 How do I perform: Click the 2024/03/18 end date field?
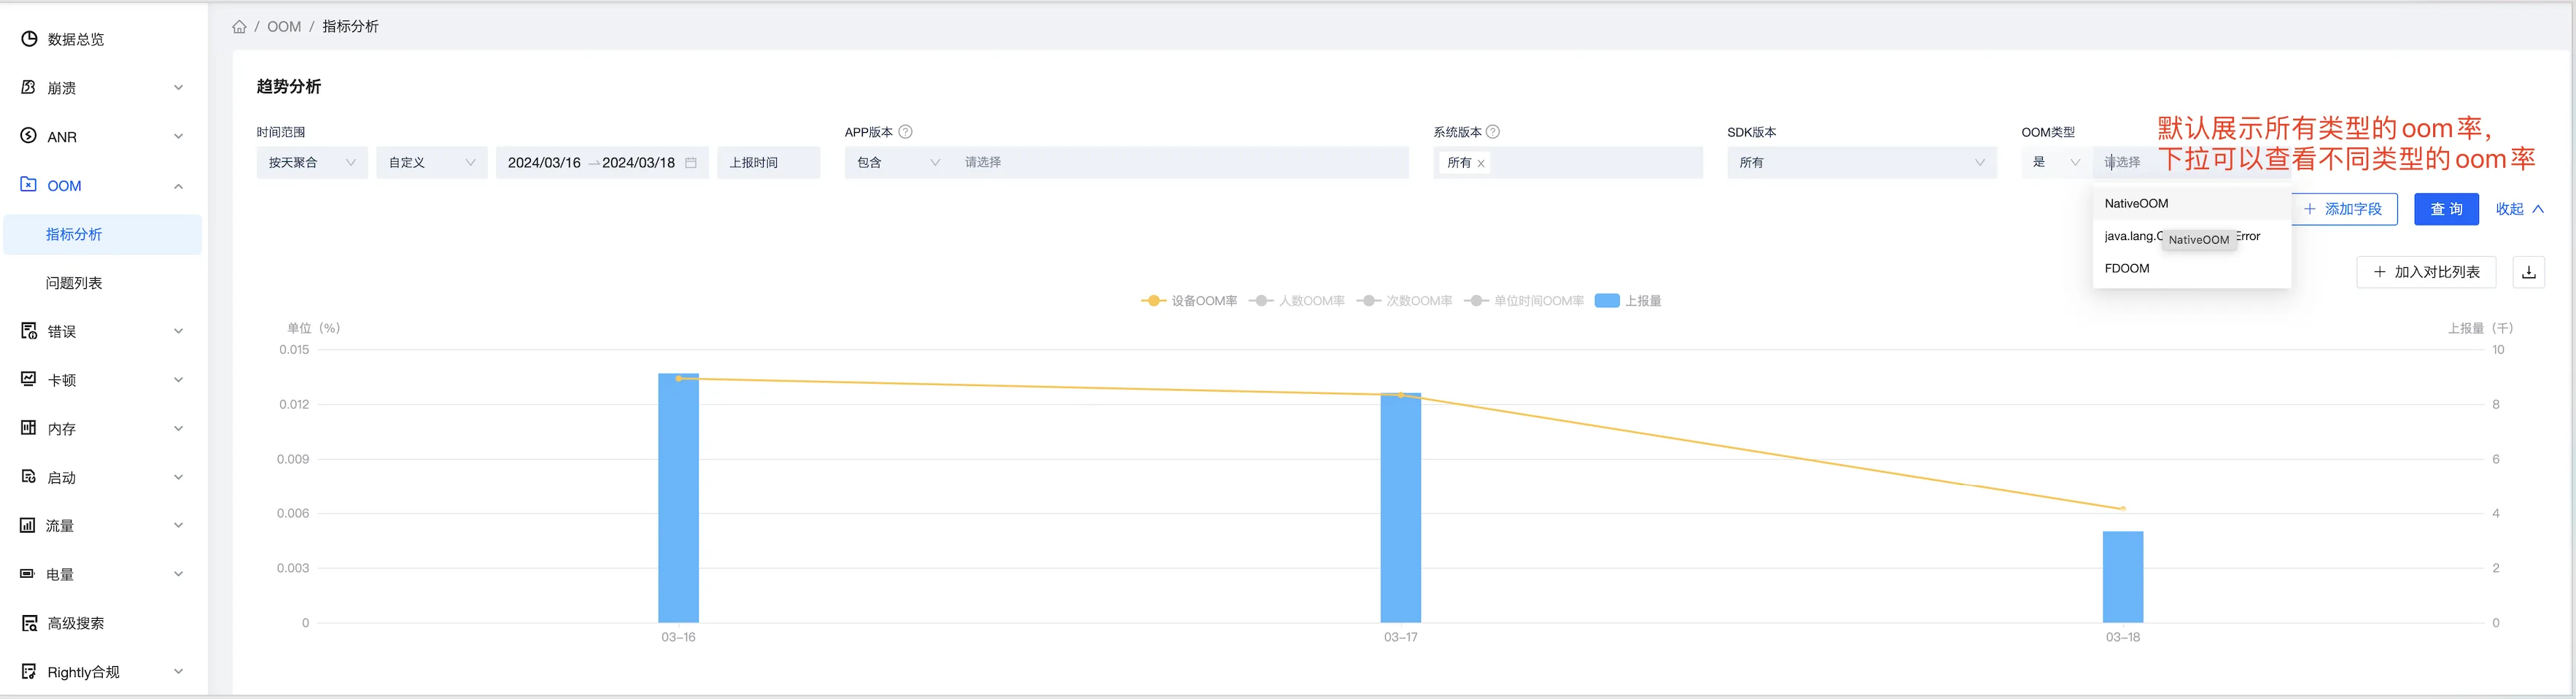coord(638,162)
